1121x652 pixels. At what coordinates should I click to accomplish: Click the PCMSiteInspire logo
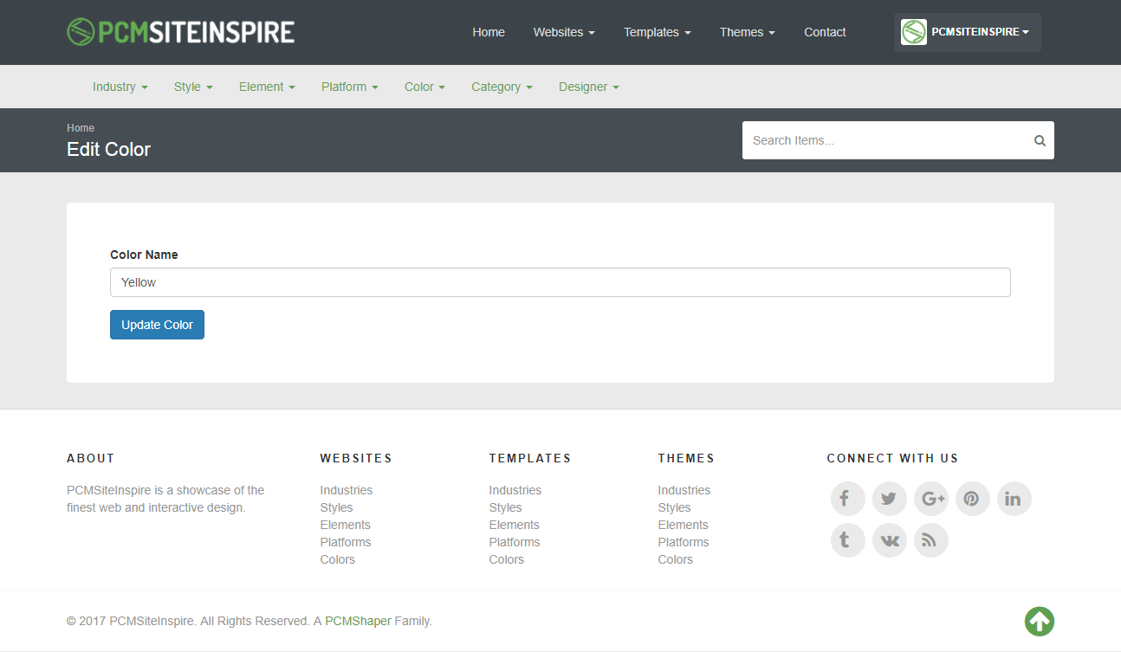click(181, 32)
